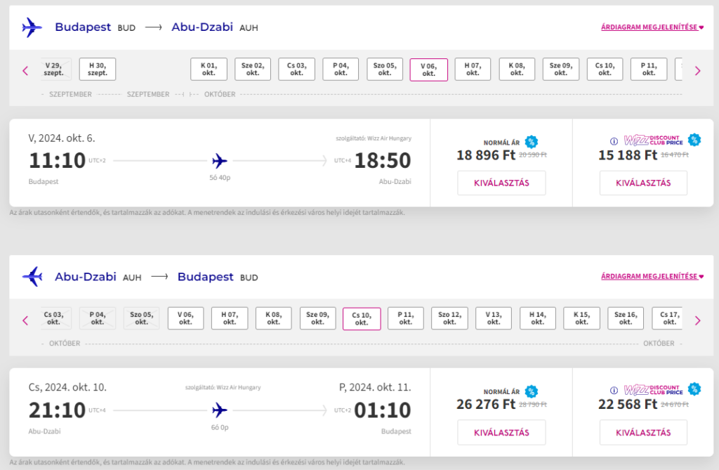Show later outbound dates with right arrow

(697, 70)
